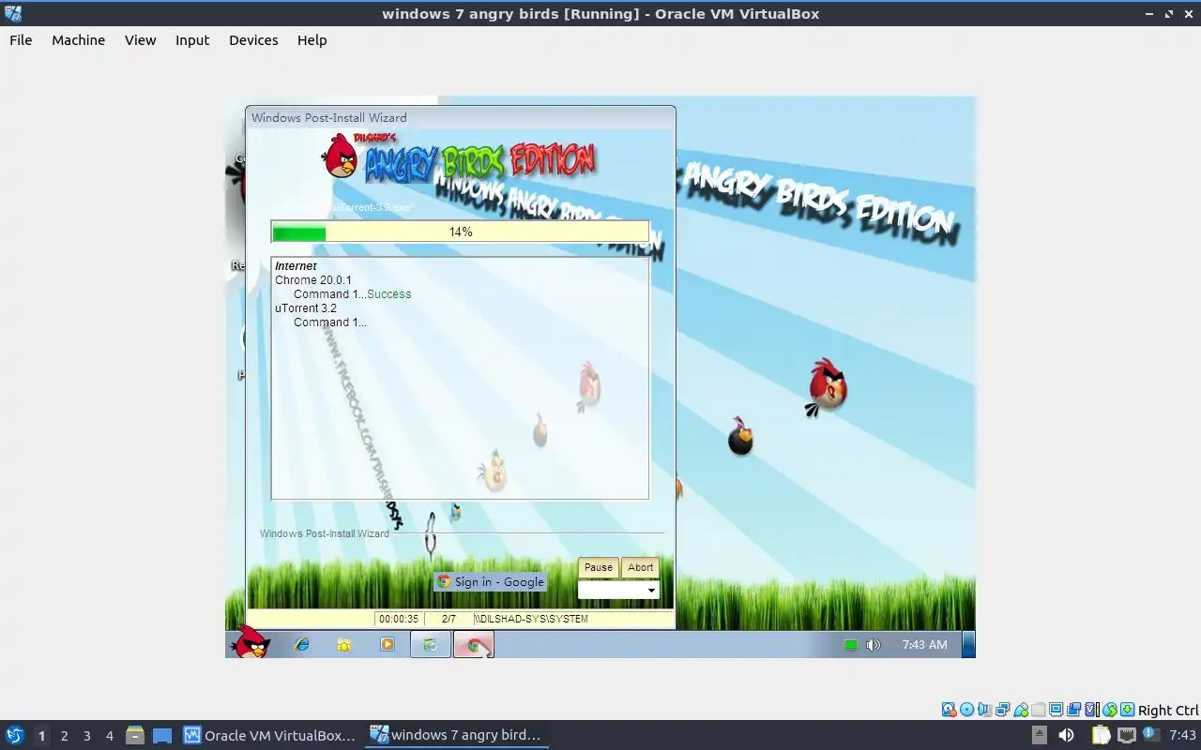
Task: Click the guest clock 7:43 AM
Action: tap(924, 645)
